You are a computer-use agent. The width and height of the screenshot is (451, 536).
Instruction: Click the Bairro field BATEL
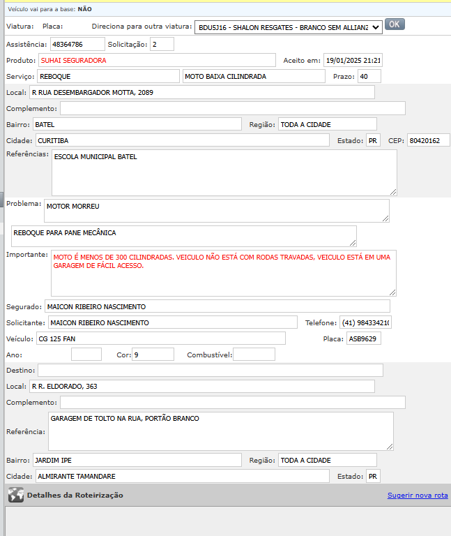[137, 124]
